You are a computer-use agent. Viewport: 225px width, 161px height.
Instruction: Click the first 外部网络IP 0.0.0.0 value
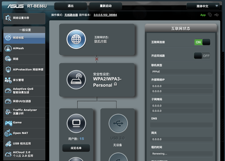(181, 86)
